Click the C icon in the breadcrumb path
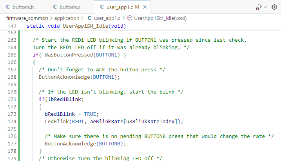The height and width of the screenshot is (161, 281). [x=89, y=18]
